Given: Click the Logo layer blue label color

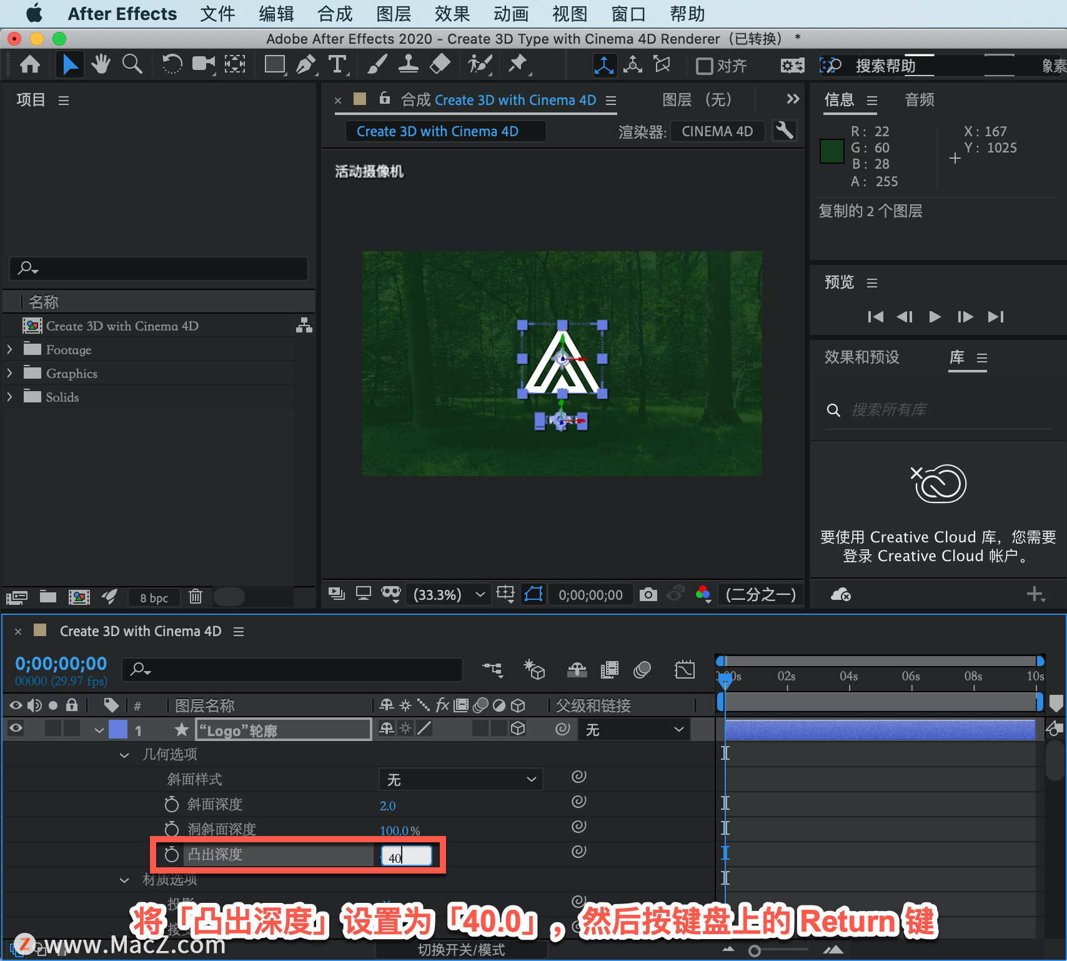Looking at the screenshot, I should click(118, 729).
